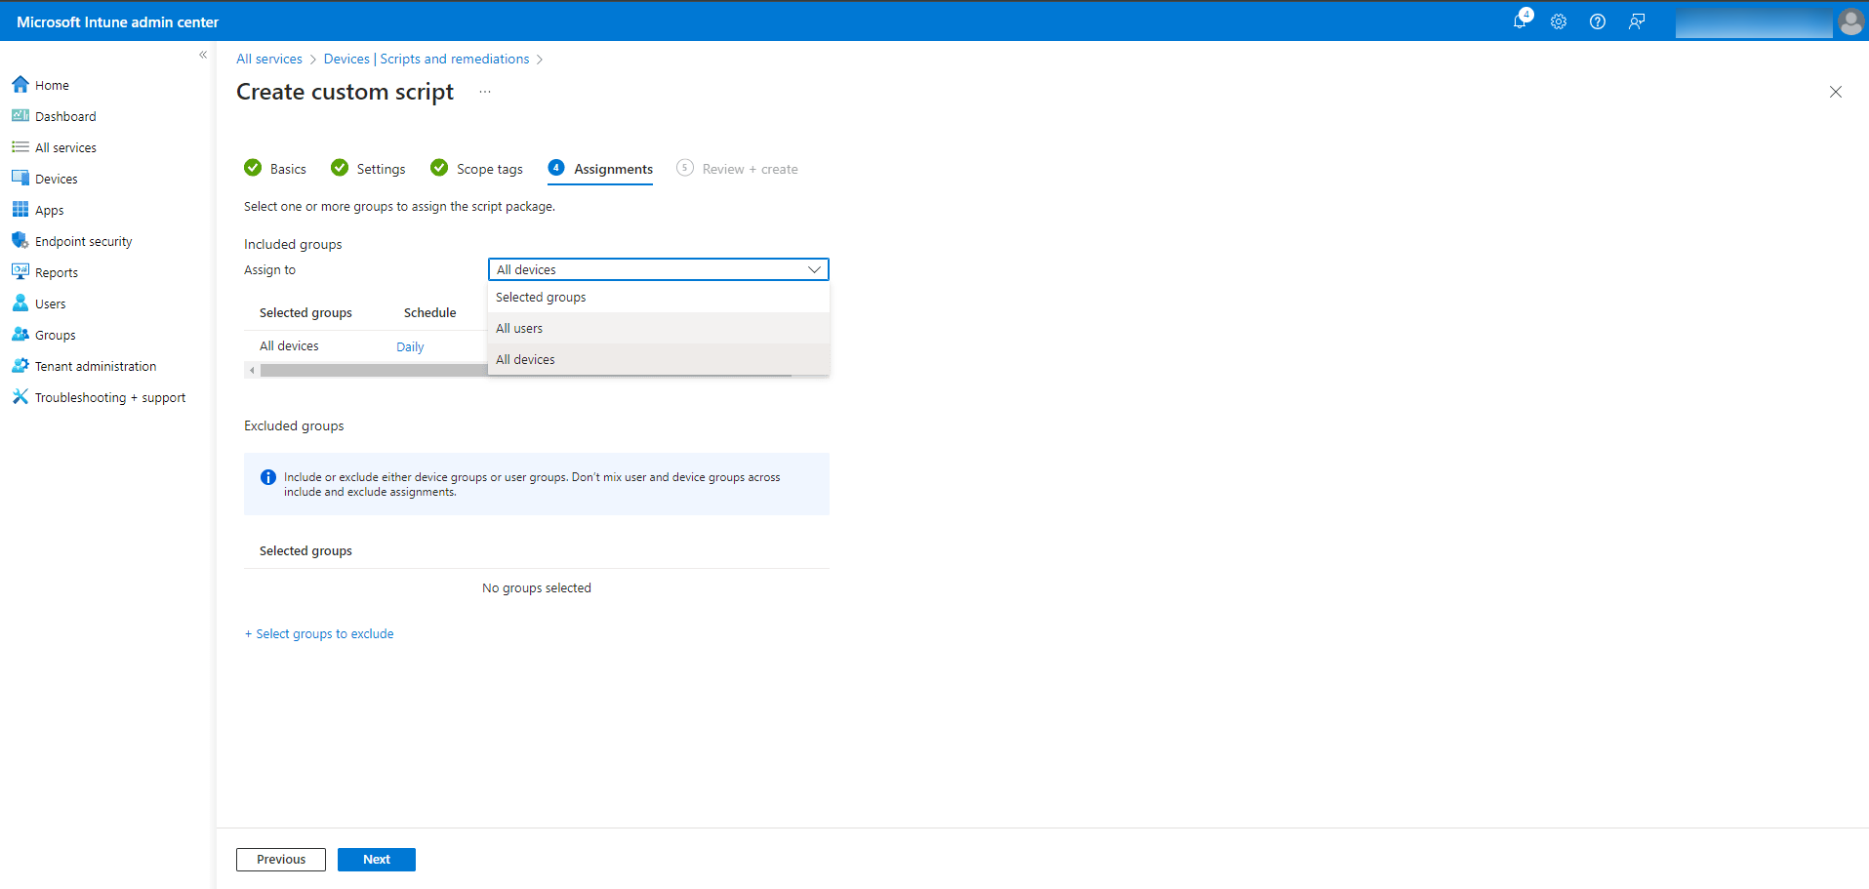
Task: Click the Microsoft Intune admin center title
Action: point(117,21)
